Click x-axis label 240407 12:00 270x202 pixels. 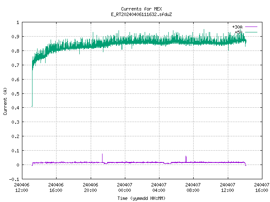(x=228, y=188)
